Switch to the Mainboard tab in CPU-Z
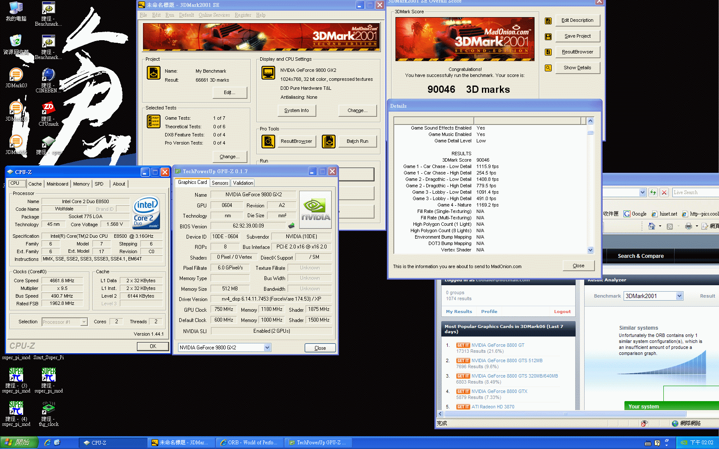The height and width of the screenshot is (449, 719). 57,184
